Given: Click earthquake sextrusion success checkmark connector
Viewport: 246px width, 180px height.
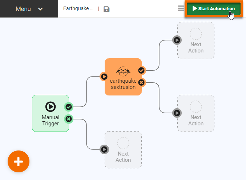Looking at the screenshot, I should click(141, 70).
